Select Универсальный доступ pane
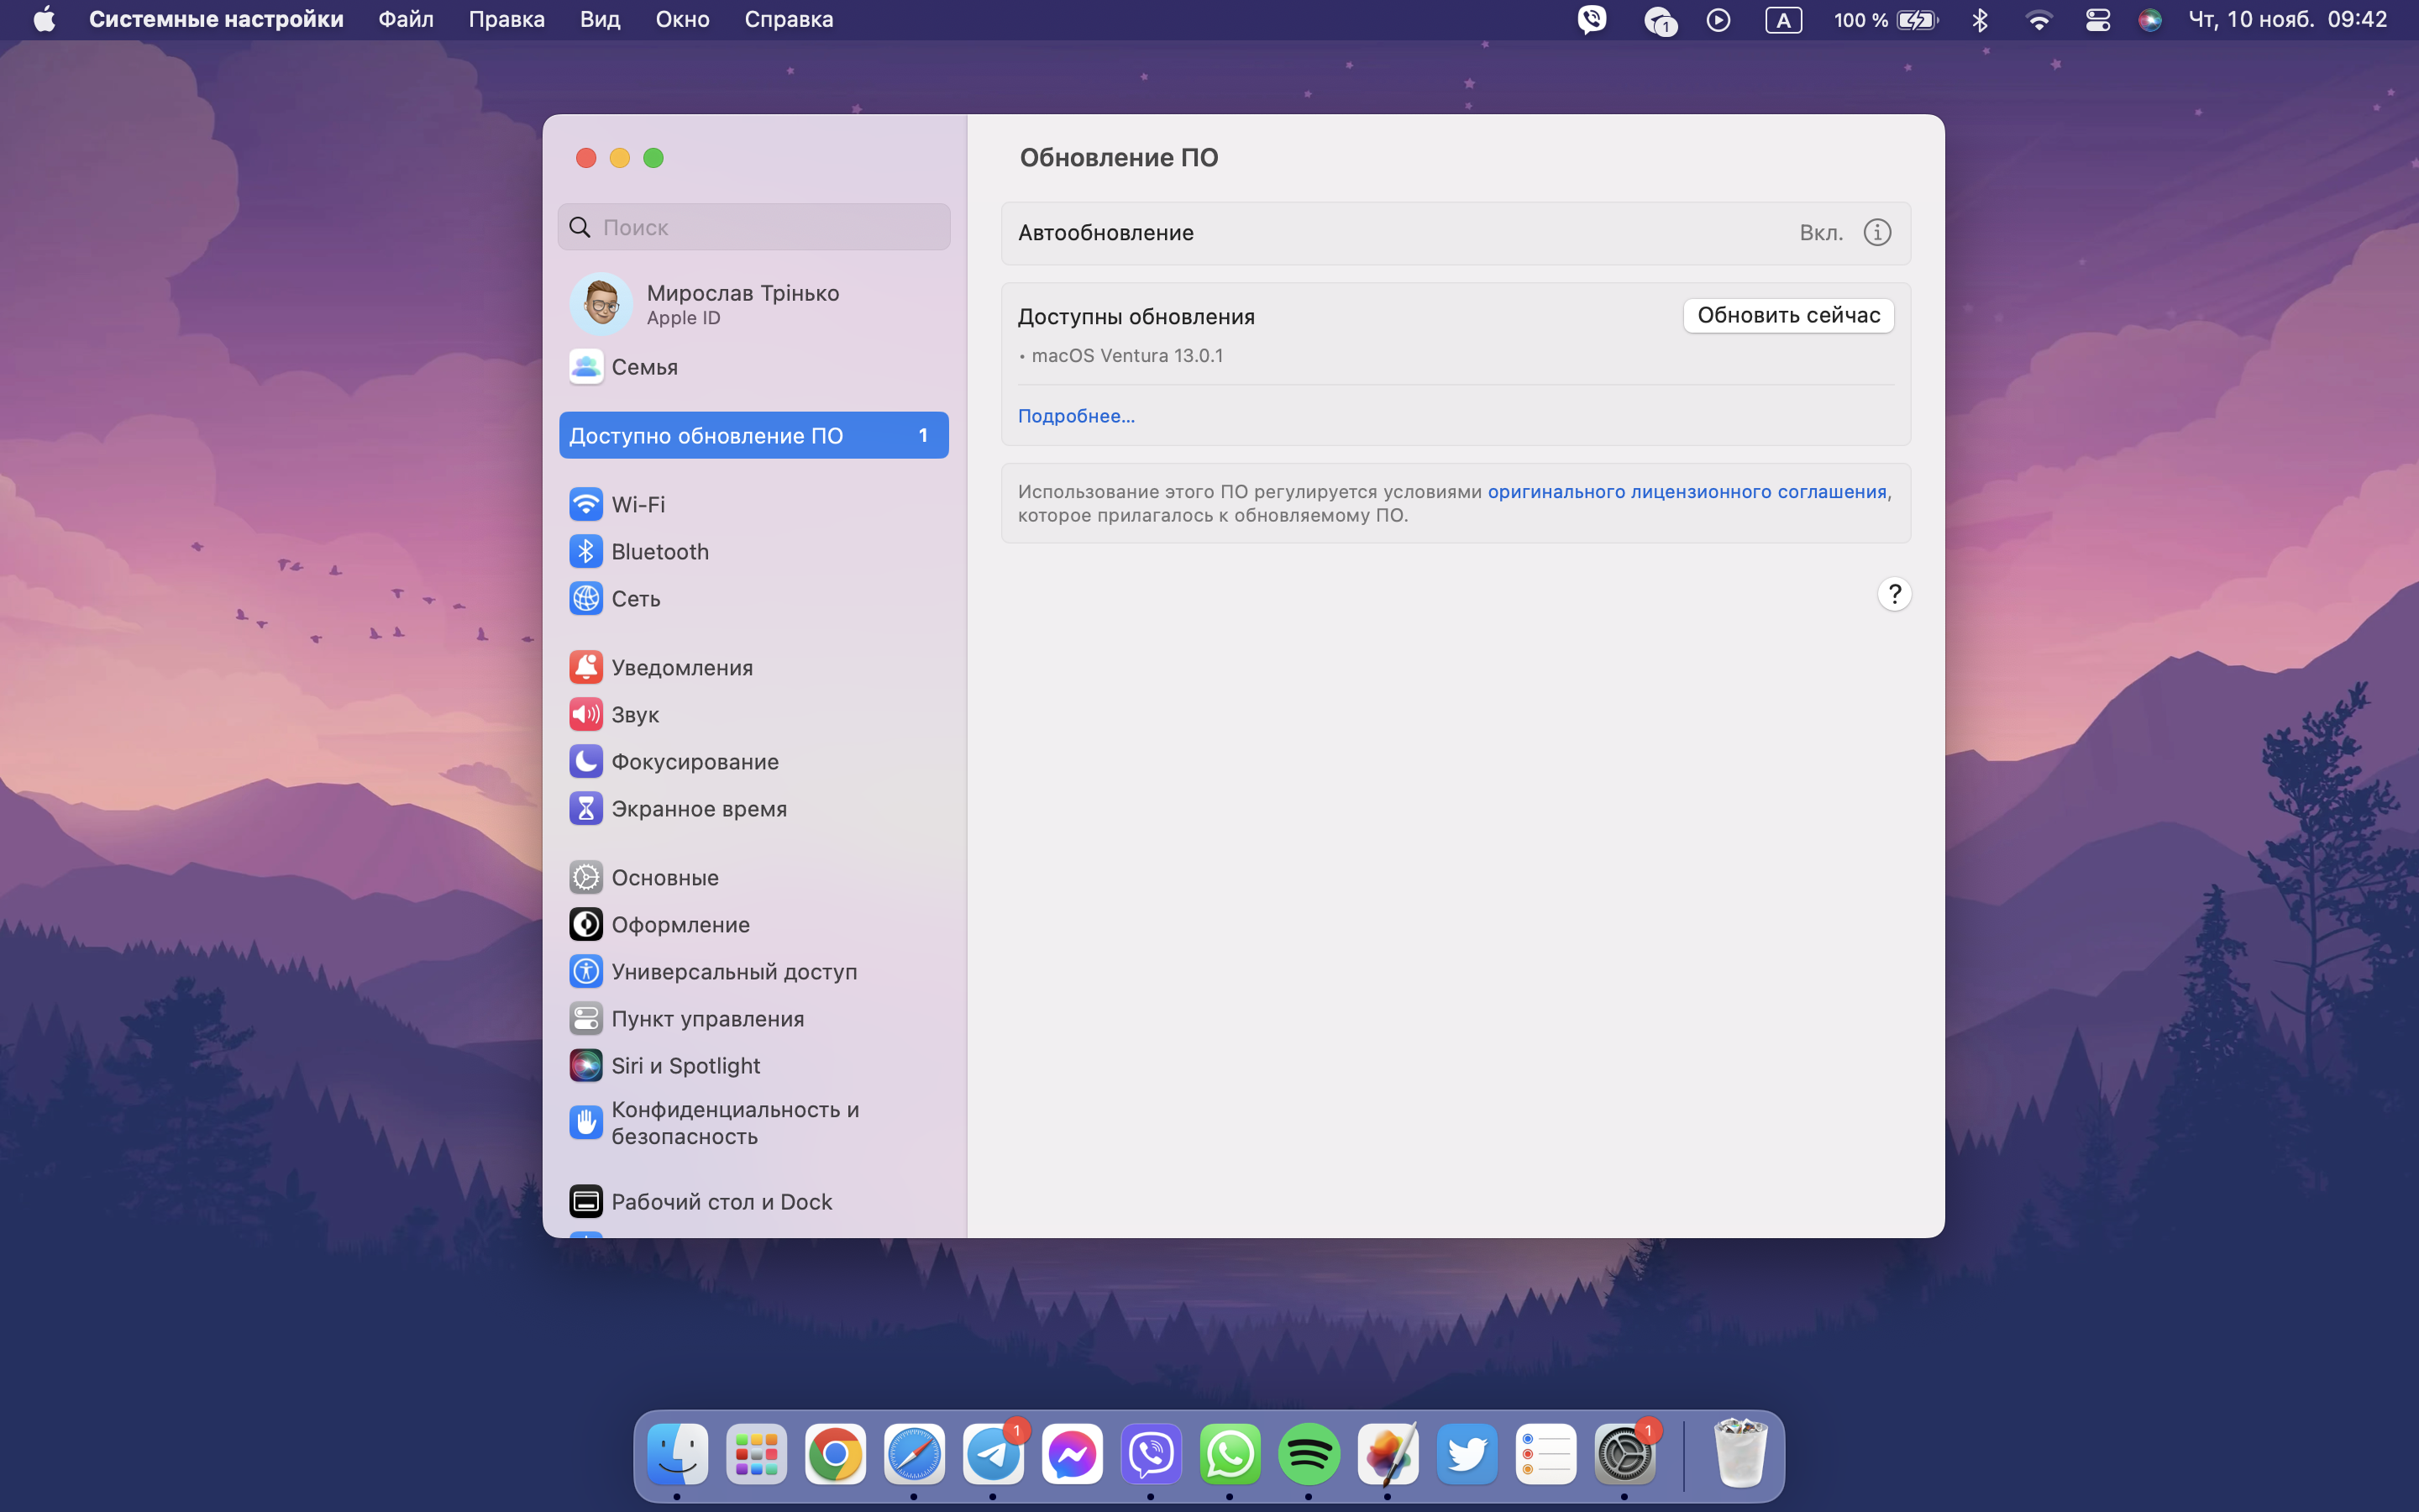Image resolution: width=2419 pixels, height=1512 pixels. click(732, 971)
